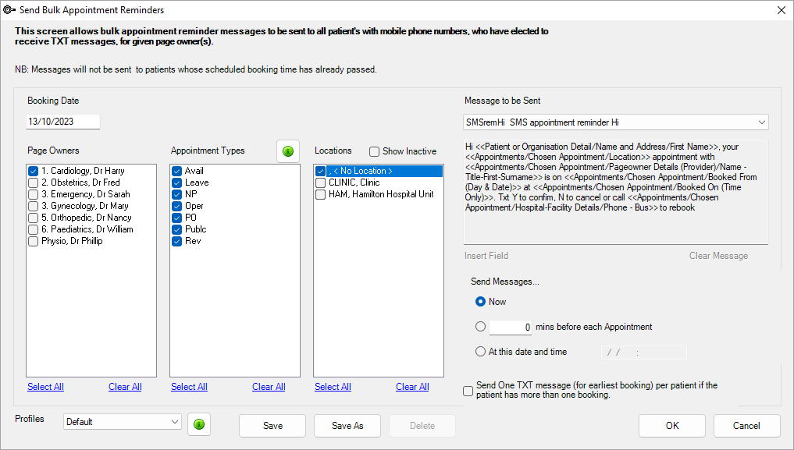Uncheck the Publc appointment type
794x450 pixels.
click(176, 229)
